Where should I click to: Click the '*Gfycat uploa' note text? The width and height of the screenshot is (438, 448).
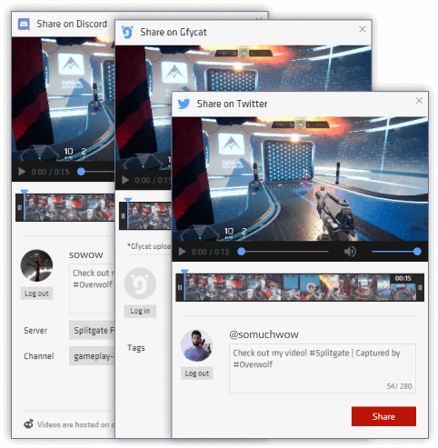coord(149,246)
